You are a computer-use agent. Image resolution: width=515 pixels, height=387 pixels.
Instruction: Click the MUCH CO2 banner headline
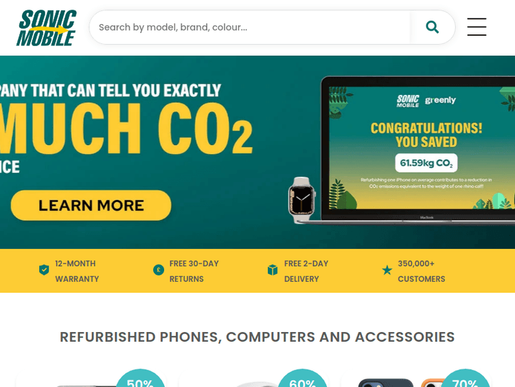126,129
